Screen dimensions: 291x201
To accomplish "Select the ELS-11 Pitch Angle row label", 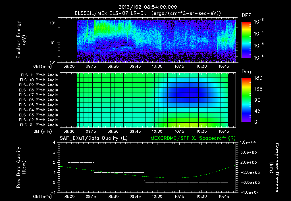I will point(39,75).
